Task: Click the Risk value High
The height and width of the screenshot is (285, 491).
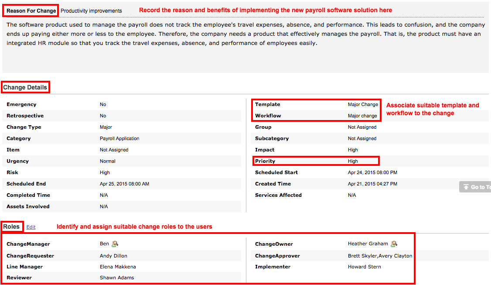Action: click(x=105, y=172)
